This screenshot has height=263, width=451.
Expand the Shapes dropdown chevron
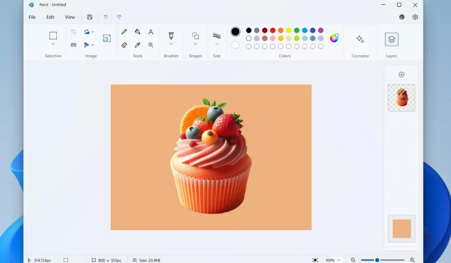[195, 44]
